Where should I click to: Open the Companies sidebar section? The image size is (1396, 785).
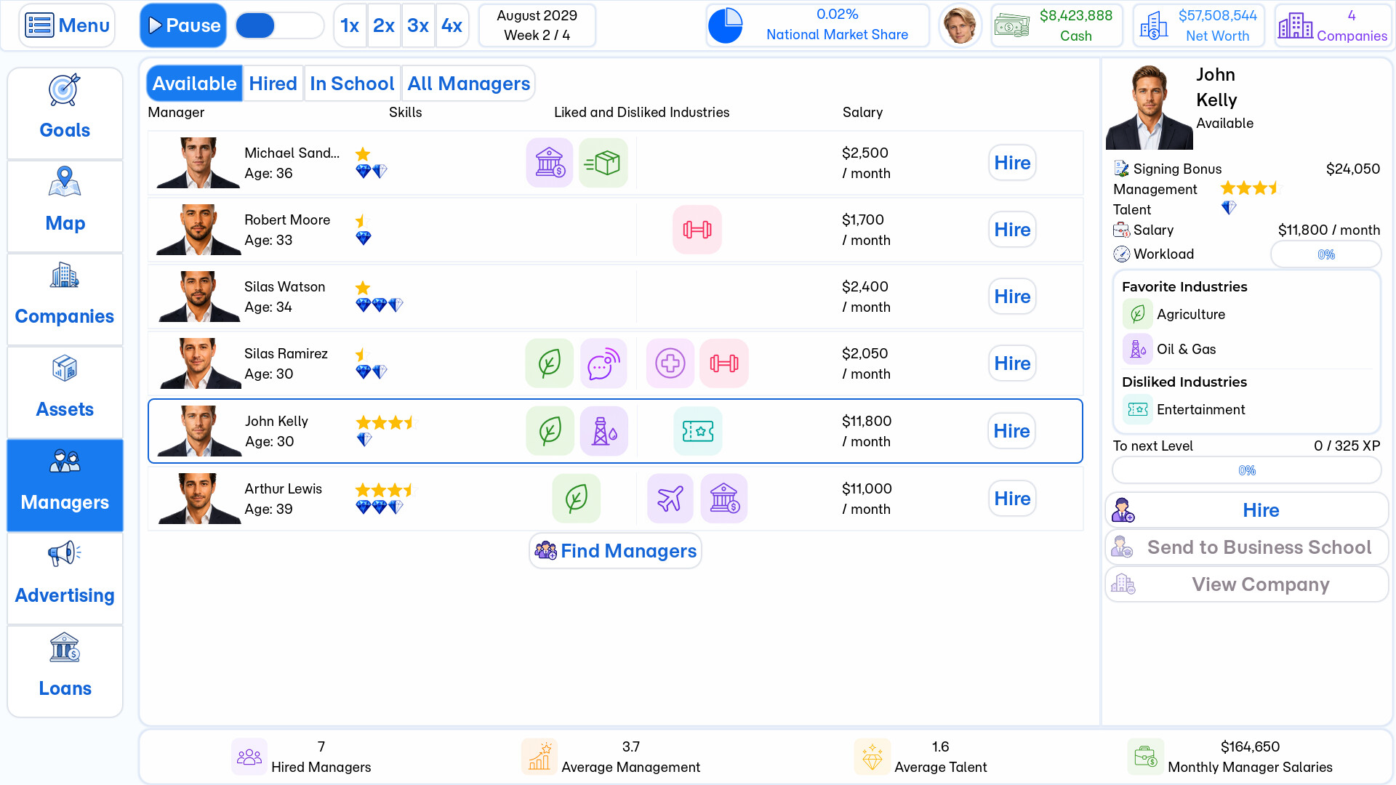pyautogui.click(x=65, y=299)
